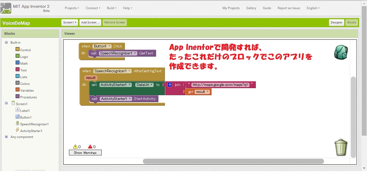Click the maps.google.com URL text field
This screenshot has height=179, width=367.
(220, 85)
